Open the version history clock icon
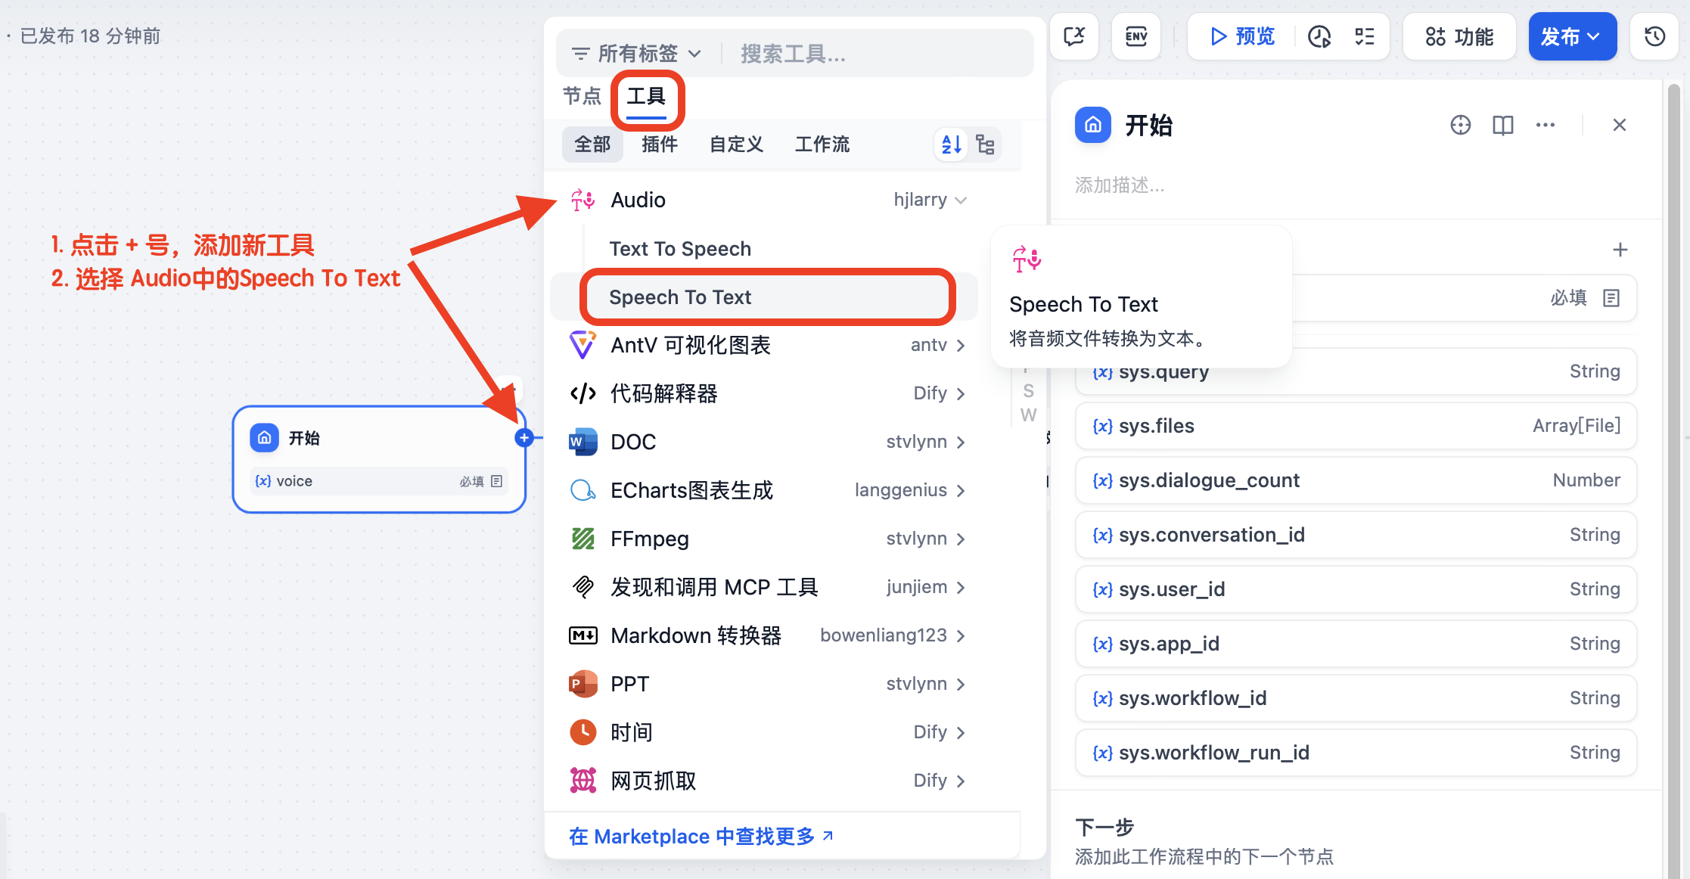1690x879 pixels. tap(1655, 36)
